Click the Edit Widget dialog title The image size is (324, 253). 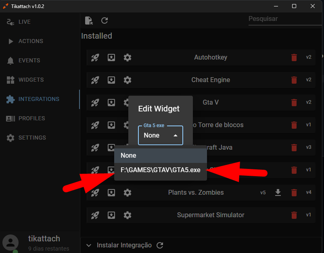159,109
